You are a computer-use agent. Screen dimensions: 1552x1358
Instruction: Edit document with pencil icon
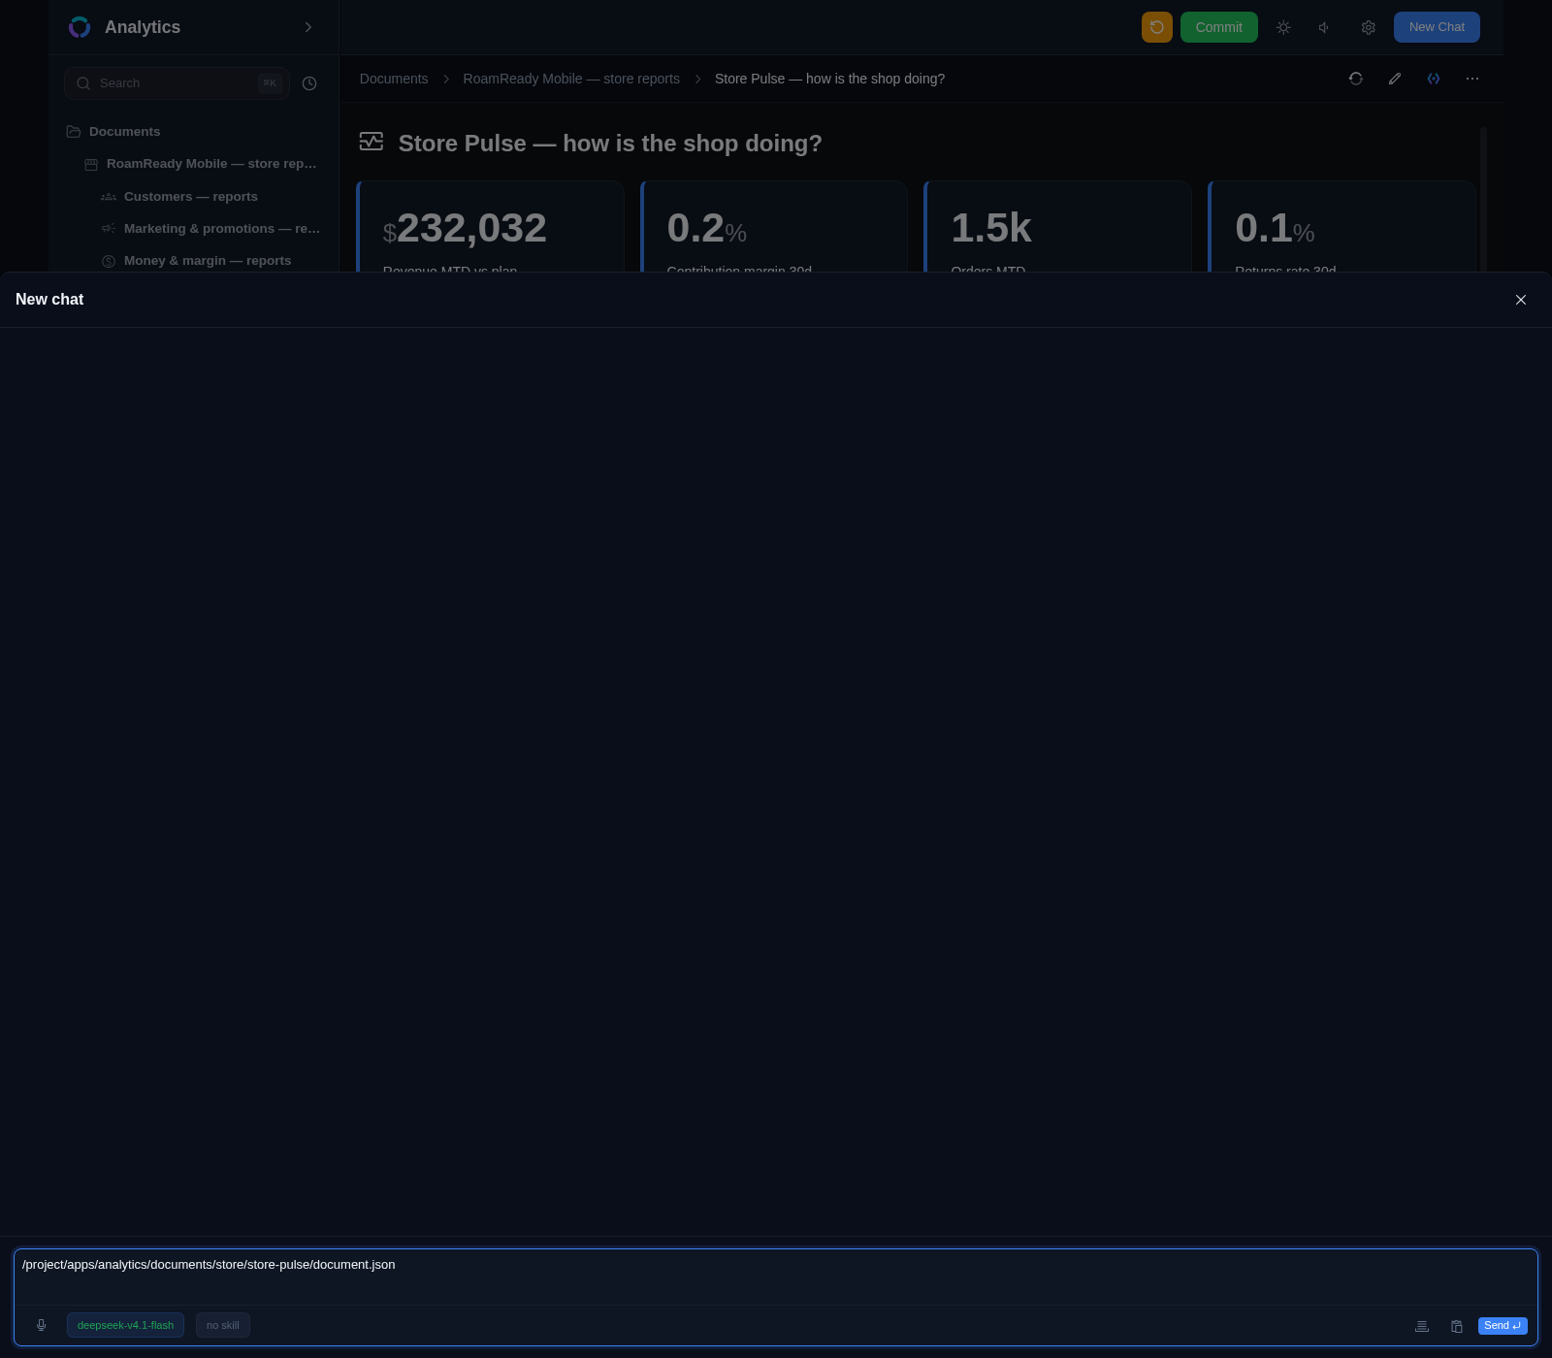1395,79
